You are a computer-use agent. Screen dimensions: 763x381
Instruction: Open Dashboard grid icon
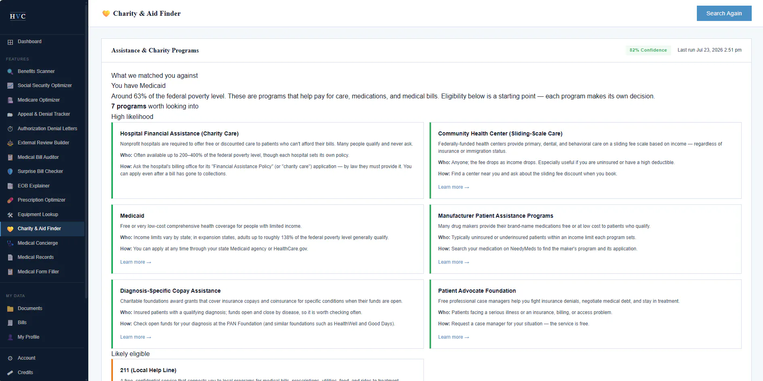(x=10, y=42)
